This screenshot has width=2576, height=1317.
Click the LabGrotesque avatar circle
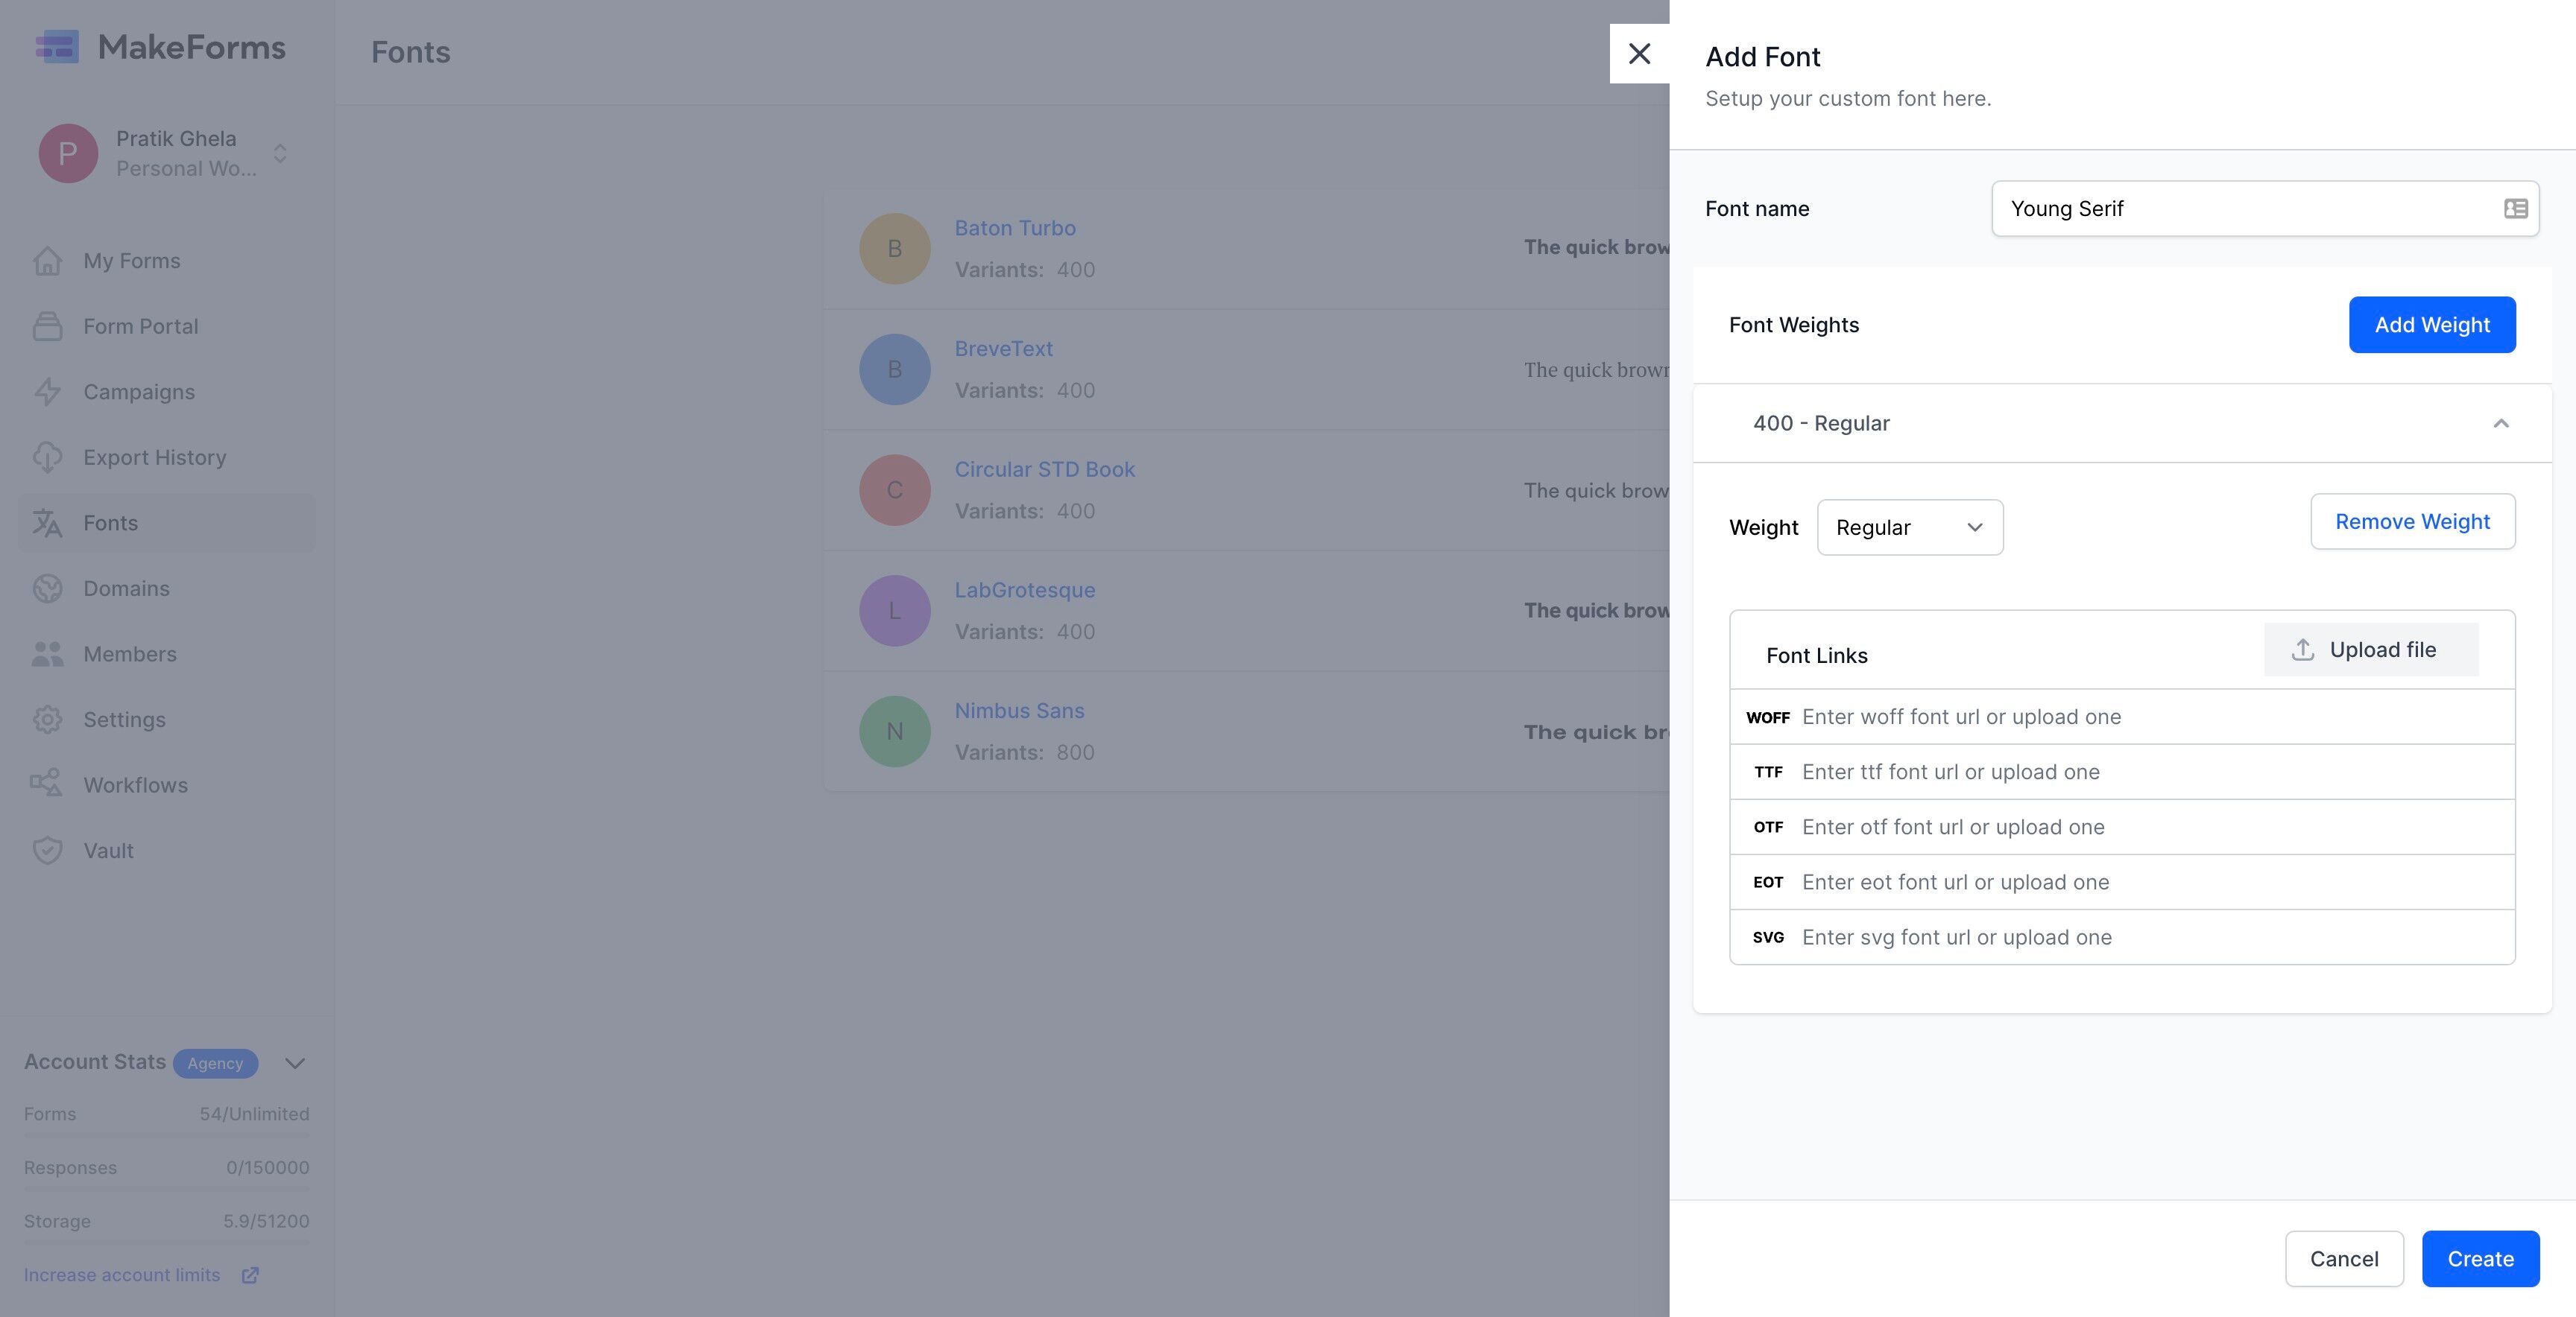(x=895, y=611)
